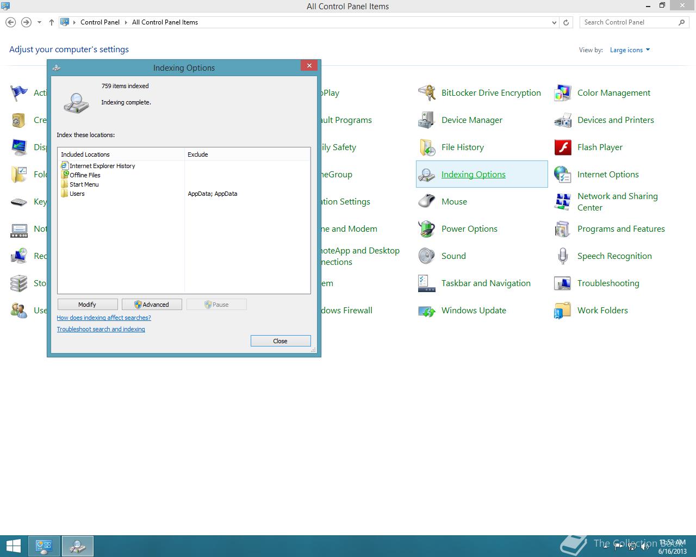This screenshot has height=557, width=696.
Task: Switch to Control Panel taskbar button
Action: click(x=44, y=546)
